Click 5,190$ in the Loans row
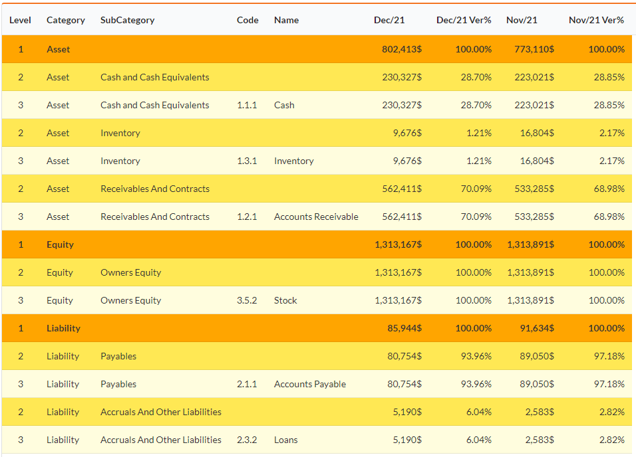The width and height of the screenshot is (636, 457). pyautogui.click(x=407, y=440)
